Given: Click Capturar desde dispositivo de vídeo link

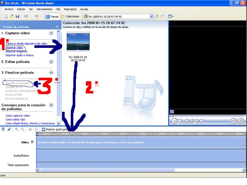Looking at the screenshot, I should (26, 44).
